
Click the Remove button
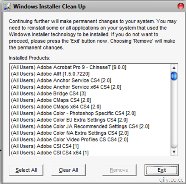(119, 170)
